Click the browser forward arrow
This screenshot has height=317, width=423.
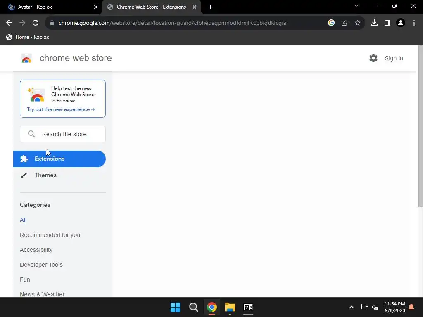coord(22,23)
